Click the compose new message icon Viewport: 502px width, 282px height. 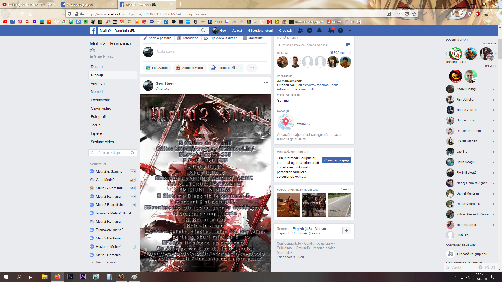[x=487, y=267]
